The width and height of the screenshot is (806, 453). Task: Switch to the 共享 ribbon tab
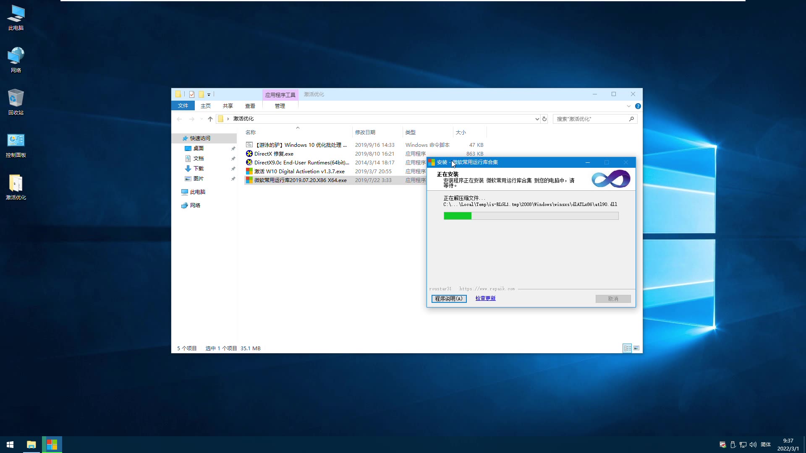tap(228, 106)
